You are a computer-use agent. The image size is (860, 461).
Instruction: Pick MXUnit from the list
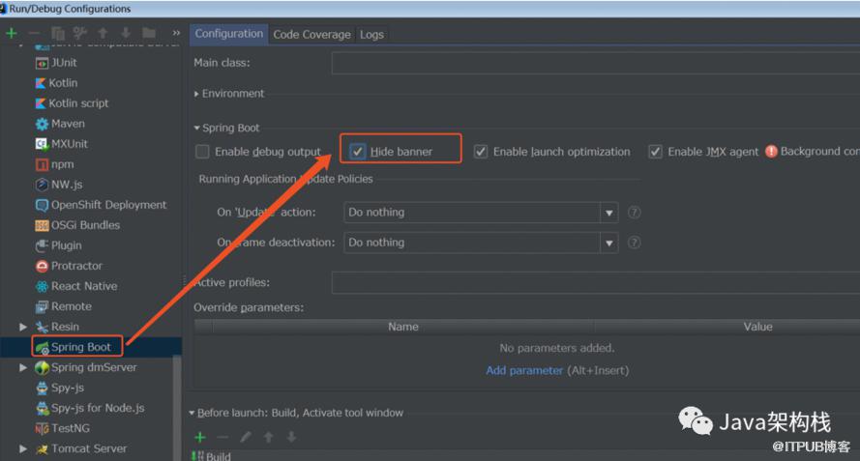pos(62,144)
